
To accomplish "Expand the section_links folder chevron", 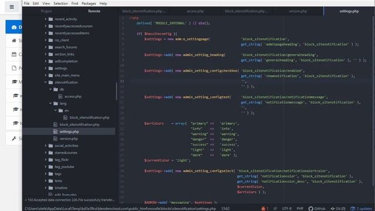I will (46, 54).
